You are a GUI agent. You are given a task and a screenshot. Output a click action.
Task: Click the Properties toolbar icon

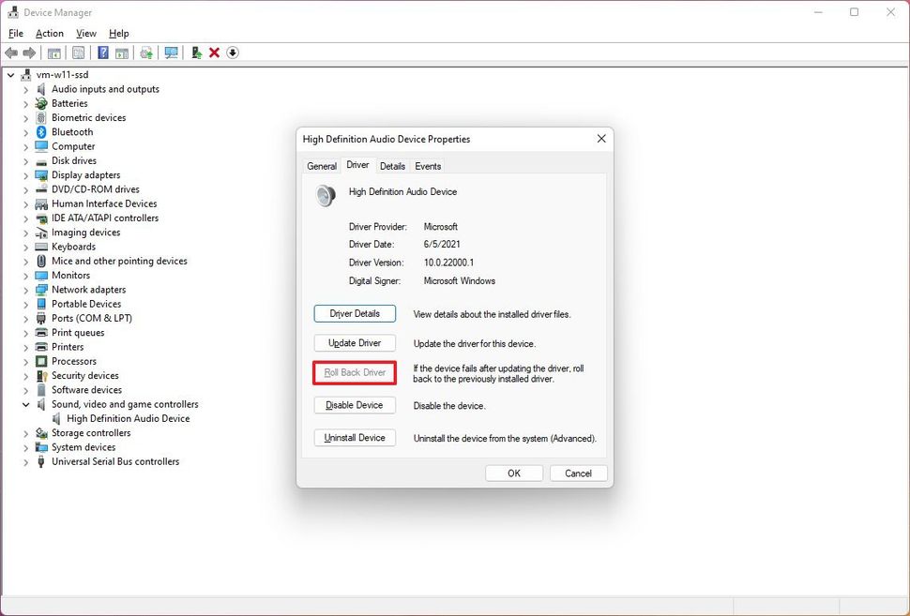[x=79, y=53]
